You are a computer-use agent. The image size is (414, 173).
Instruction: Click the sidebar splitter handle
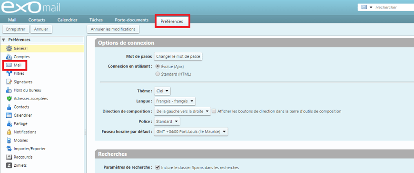(x=85, y=132)
